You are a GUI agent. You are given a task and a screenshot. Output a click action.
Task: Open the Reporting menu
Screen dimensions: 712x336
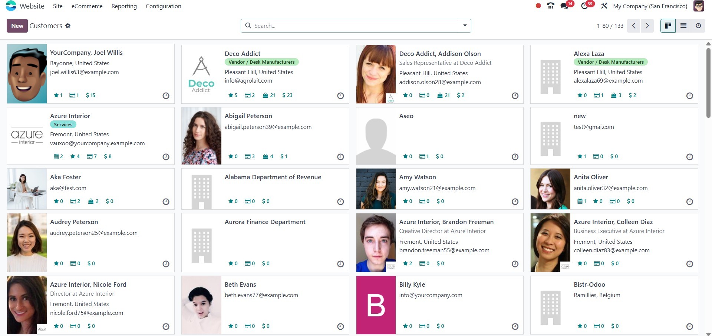coord(124,6)
